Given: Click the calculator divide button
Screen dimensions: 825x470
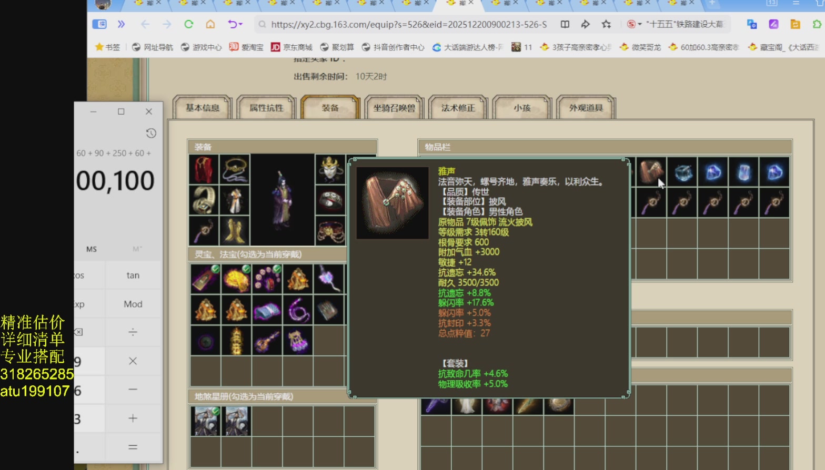Looking at the screenshot, I should (133, 332).
